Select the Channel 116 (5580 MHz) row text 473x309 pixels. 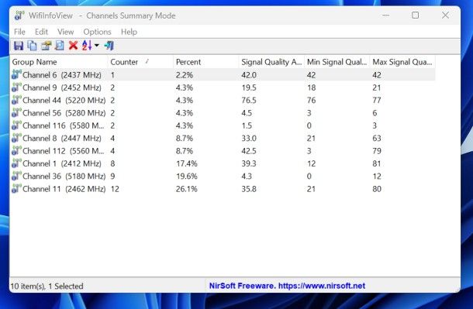(x=64, y=125)
